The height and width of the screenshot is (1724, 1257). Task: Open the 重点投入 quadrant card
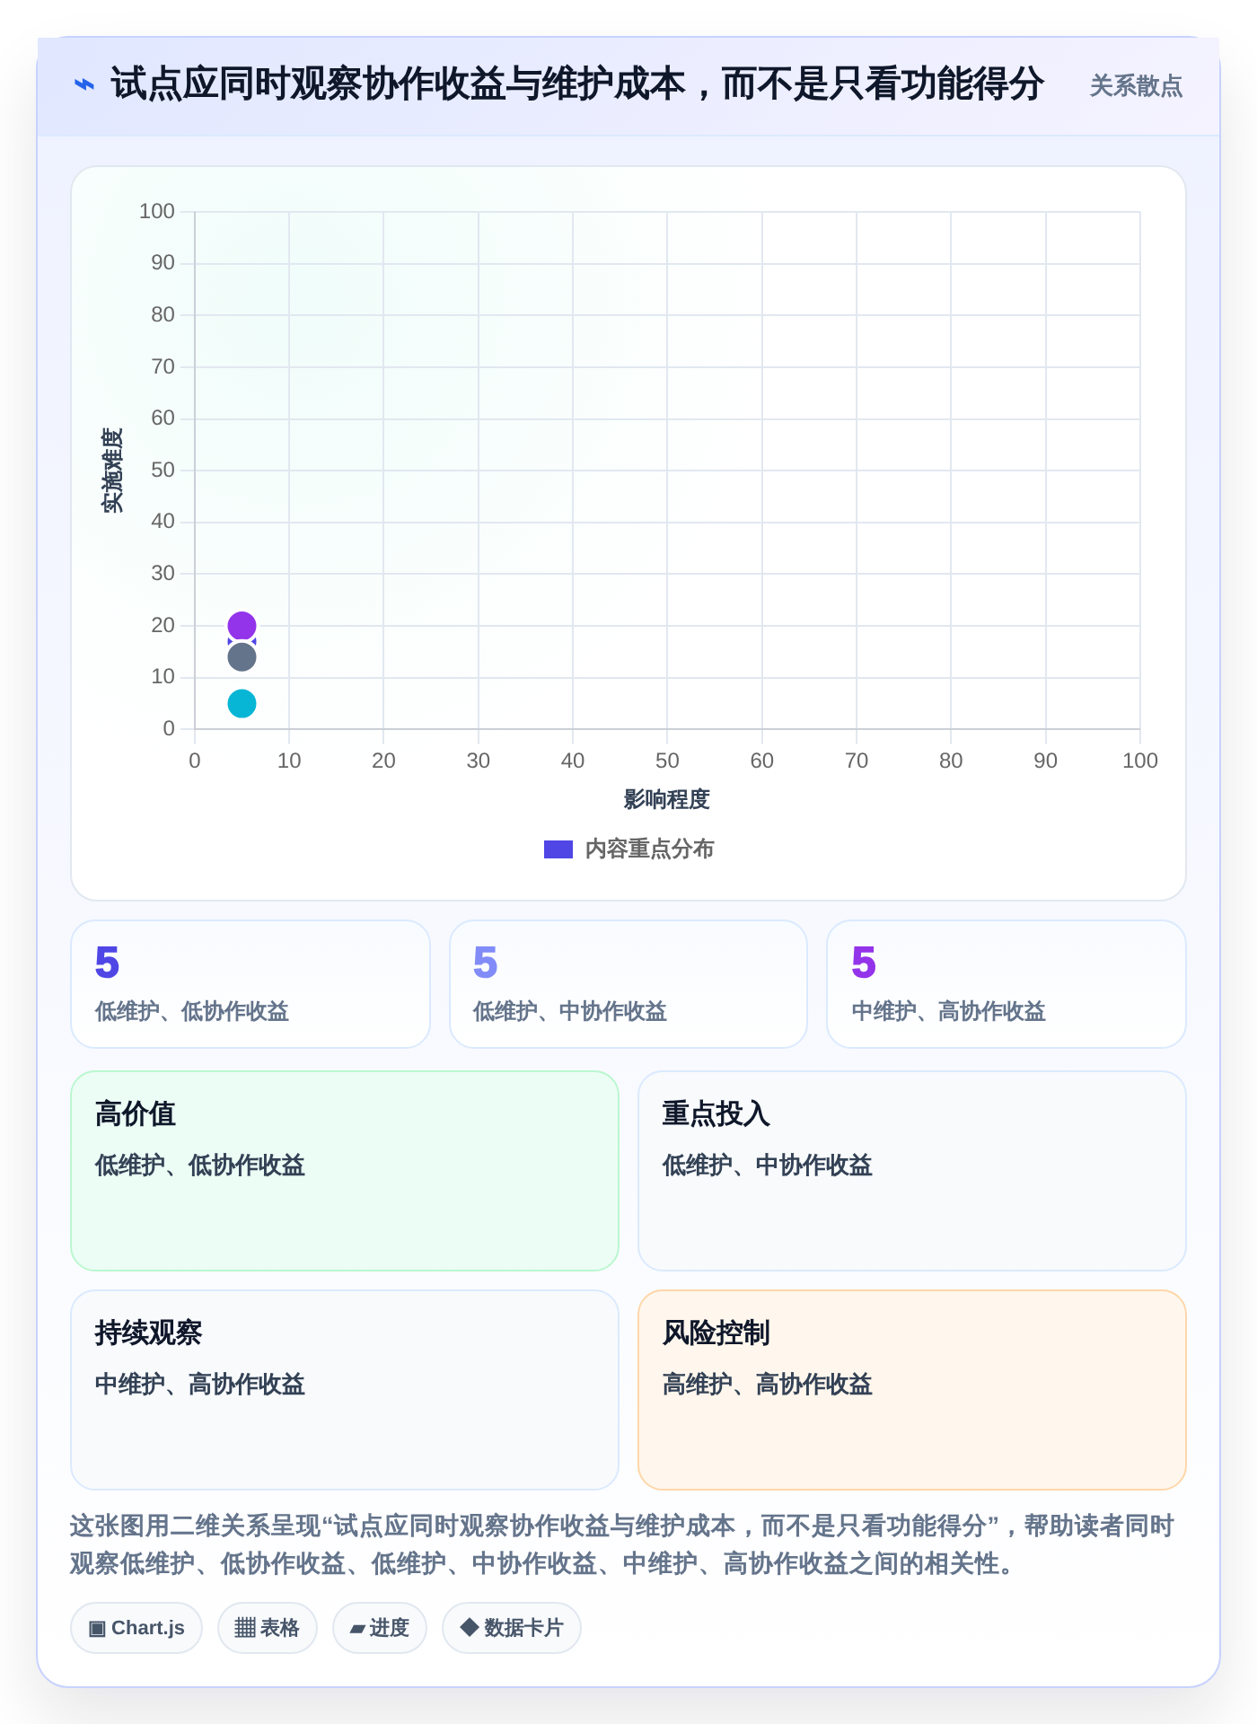912,1171
